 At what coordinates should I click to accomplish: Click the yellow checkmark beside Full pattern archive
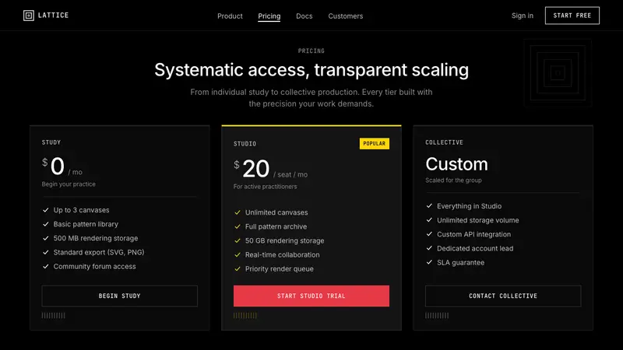(x=238, y=226)
